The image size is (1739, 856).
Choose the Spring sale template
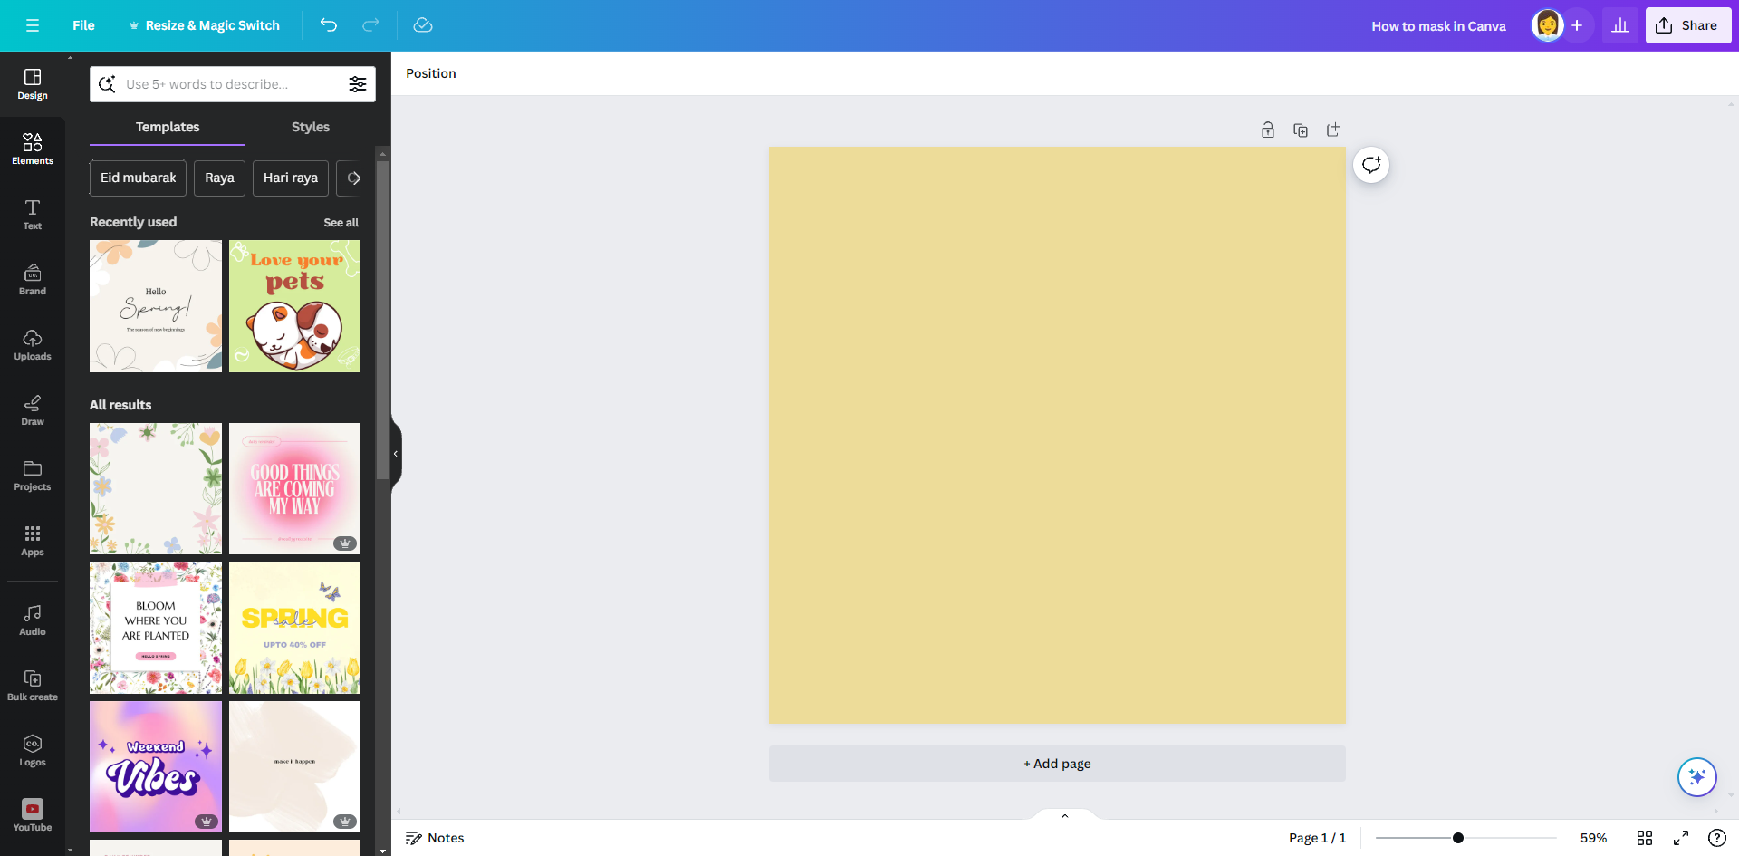coord(294,628)
